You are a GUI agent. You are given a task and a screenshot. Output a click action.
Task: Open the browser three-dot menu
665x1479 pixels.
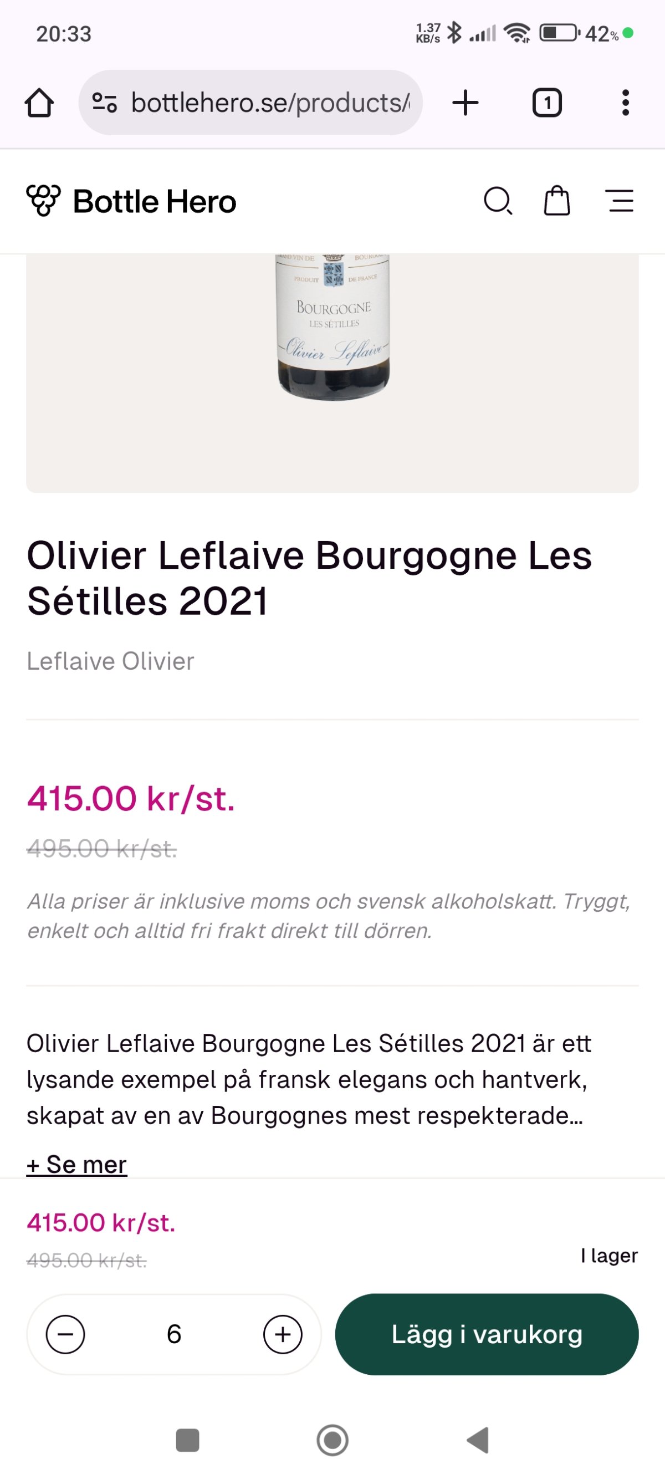[626, 103]
